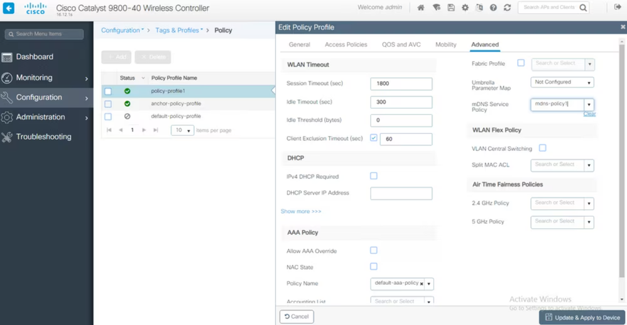Click the Monitoring gauge icon in sidebar
Screen dimensions: 627x325
(x=7, y=78)
